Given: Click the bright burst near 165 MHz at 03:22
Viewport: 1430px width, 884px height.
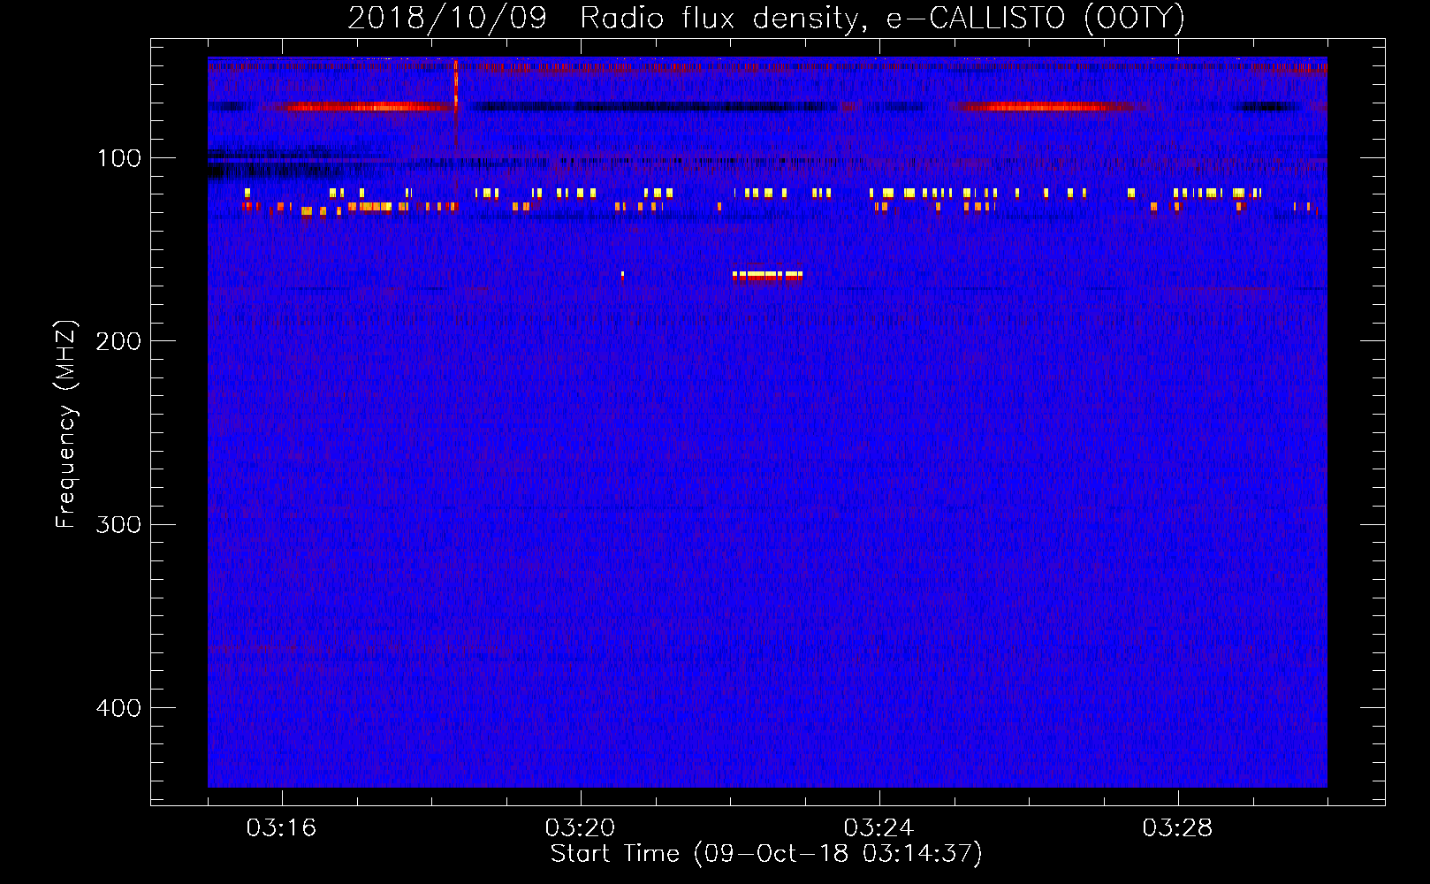Looking at the screenshot, I should pos(767,276).
